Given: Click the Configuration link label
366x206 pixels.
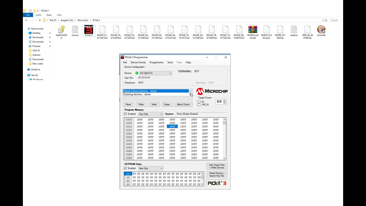Looking at the screenshot, I should pyautogui.click(x=185, y=71).
